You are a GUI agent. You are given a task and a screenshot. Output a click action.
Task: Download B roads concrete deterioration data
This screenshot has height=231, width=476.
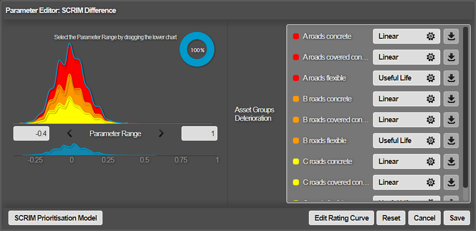pos(451,99)
